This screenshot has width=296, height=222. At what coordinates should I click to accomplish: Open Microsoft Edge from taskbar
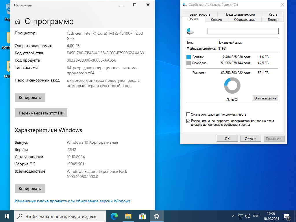114,216
